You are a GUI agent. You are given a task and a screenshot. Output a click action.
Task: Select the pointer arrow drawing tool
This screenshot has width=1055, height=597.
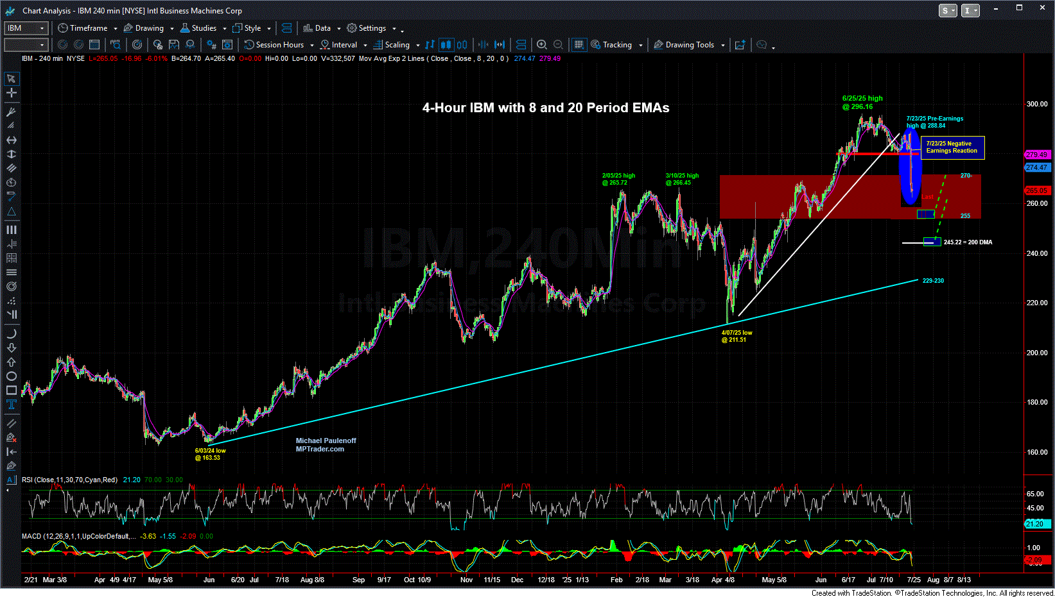tap(11, 78)
